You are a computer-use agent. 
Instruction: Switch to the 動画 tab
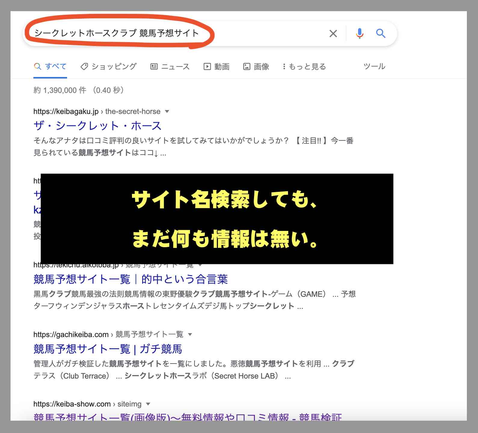click(216, 66)
